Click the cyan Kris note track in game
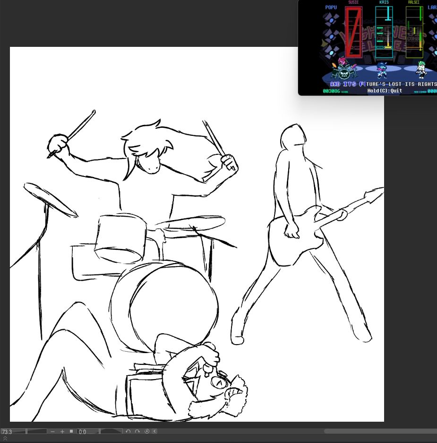 click(384, 32)
